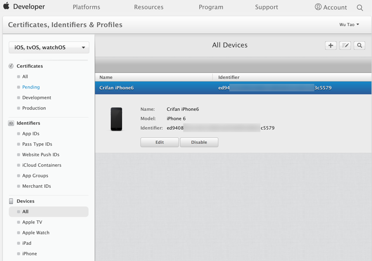Open Pass Type IDs

click(37, 144)
